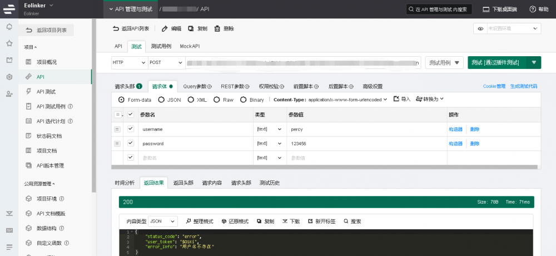Select the JSON body format radio button
Image resolution: width=556 pixels, height=256 pixels.
[161, 100]
